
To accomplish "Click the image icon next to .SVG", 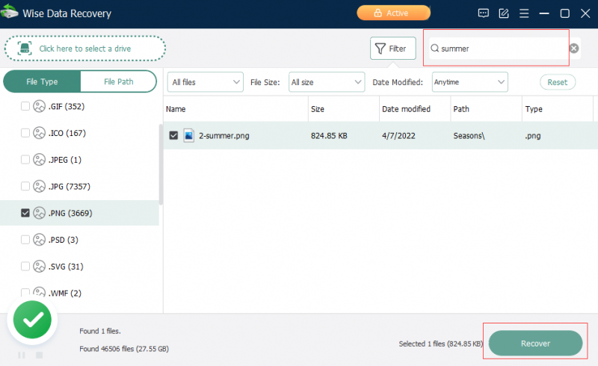I will click(x=39, y=267).
